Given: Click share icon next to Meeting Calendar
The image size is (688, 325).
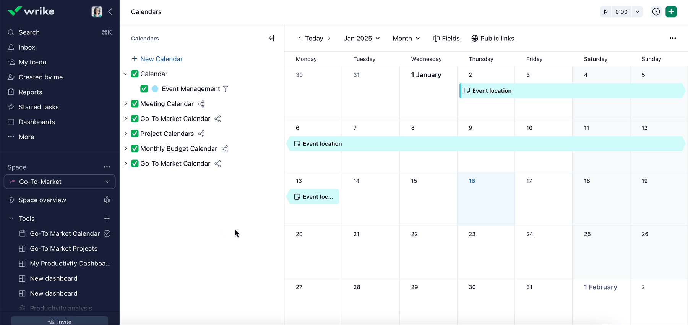Looking at the screenshot, I should (x=201, y=104).
